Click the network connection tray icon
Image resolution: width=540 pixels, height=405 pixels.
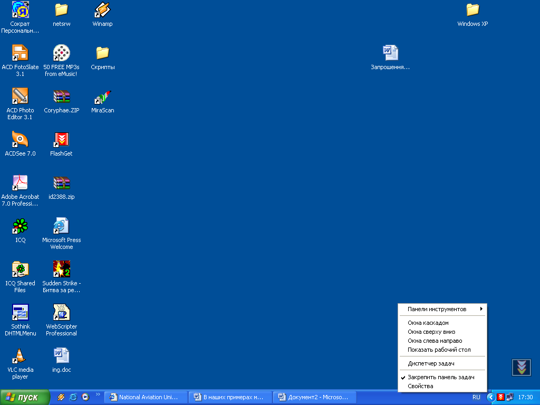coord(510,397)
